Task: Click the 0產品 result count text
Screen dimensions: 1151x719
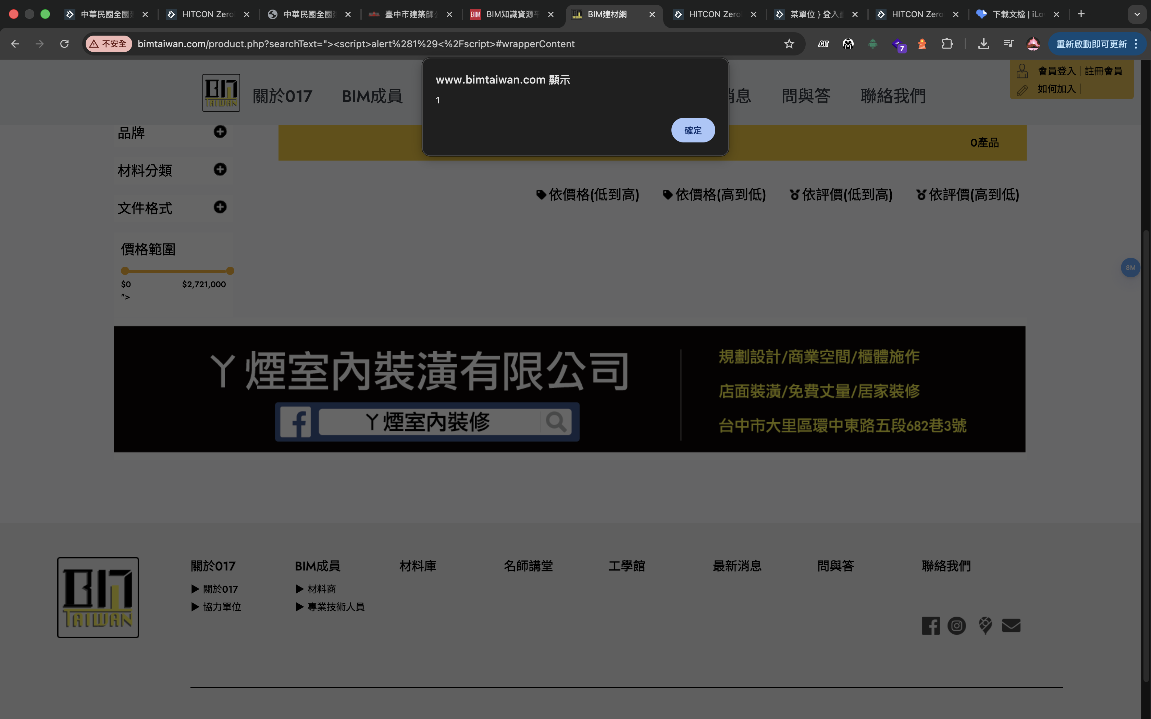Action: [x=985, y=143]
